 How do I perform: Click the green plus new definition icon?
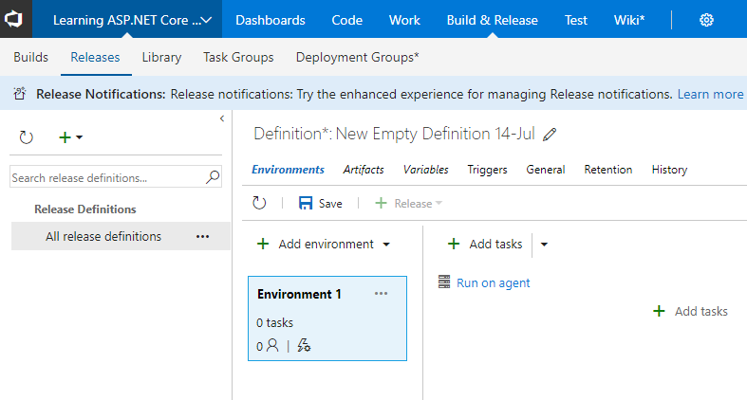tap(65, 137)
